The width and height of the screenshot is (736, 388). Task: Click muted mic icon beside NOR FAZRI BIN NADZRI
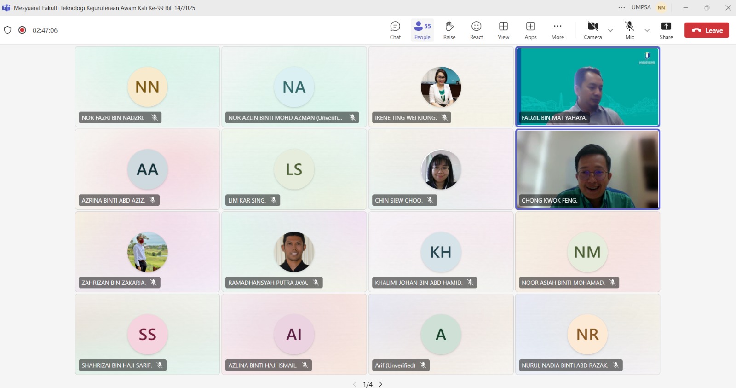click(155, 117)
